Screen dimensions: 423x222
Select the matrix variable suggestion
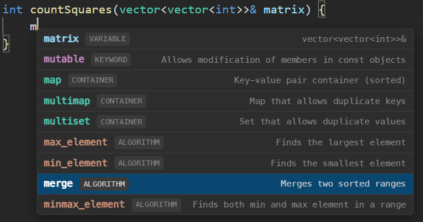click(225, 39)
